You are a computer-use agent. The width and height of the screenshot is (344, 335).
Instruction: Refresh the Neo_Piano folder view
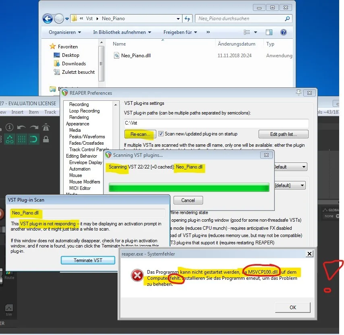(x=187, y=19)
